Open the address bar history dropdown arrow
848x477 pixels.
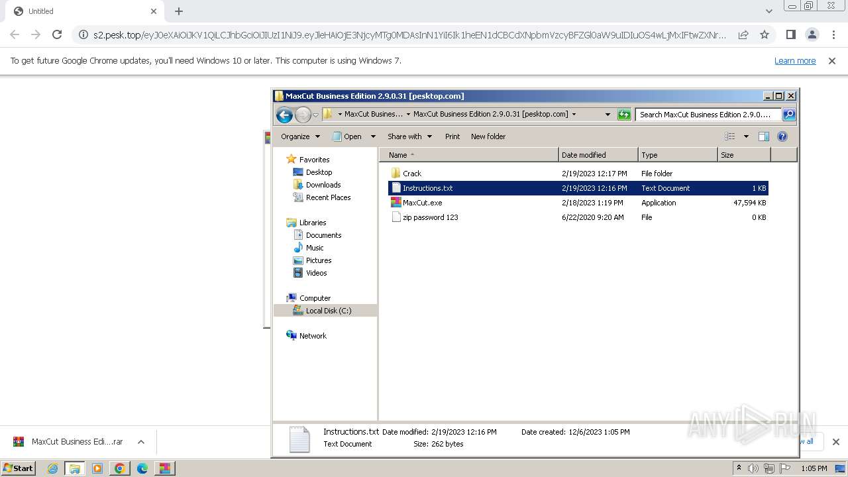(608, 114)
